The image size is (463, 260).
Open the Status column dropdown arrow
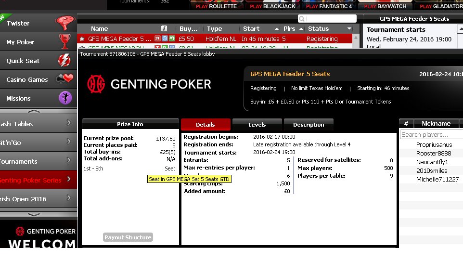pos(349,29)
